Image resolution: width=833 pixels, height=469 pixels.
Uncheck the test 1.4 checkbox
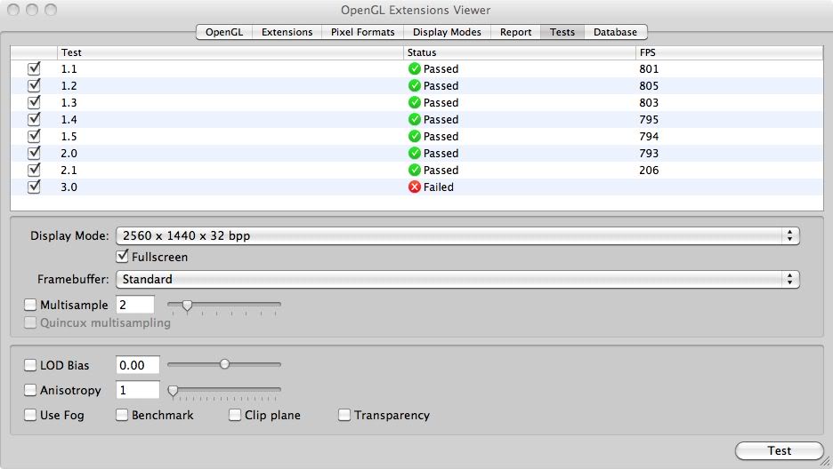(x=34, y=119)
